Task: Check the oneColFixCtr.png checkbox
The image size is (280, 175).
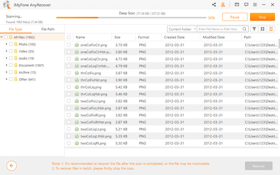Action: [69, 45]
